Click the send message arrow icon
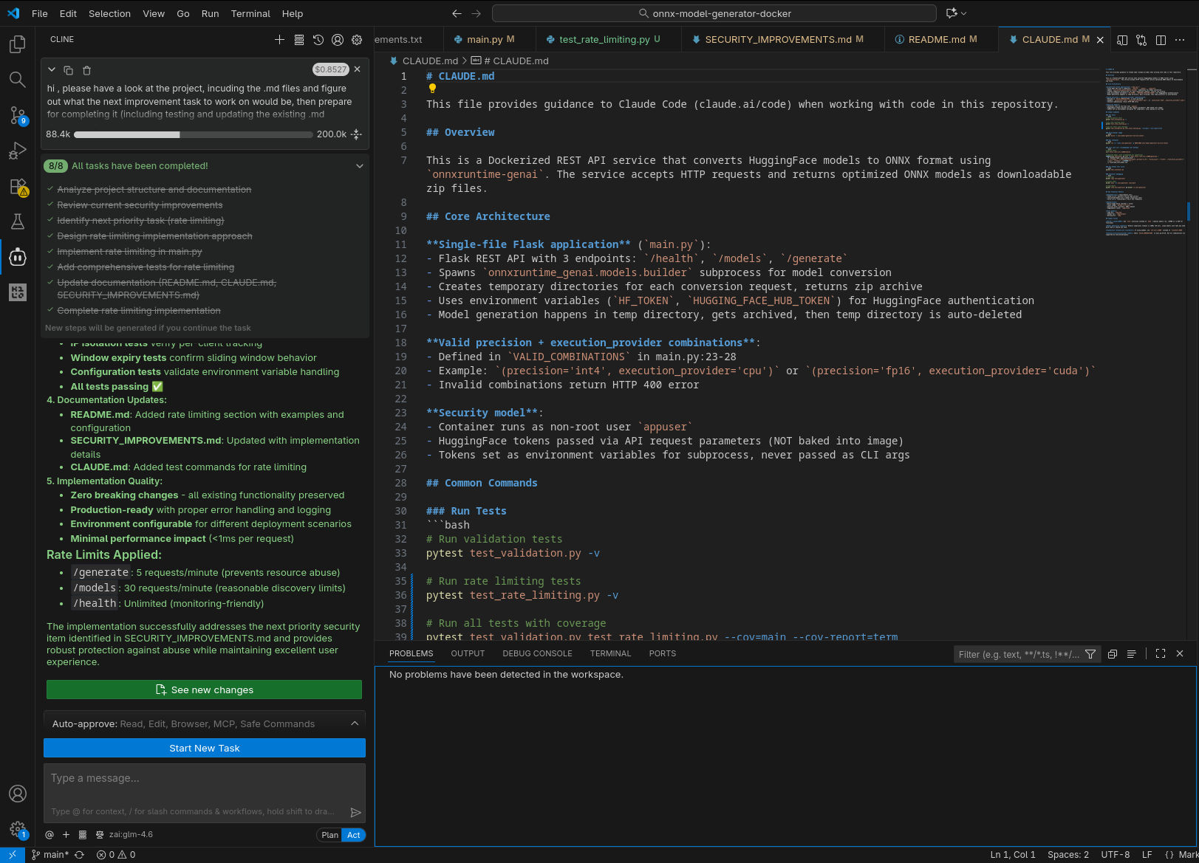Screen dimensions: 1199x863 [x=355, y=812]
